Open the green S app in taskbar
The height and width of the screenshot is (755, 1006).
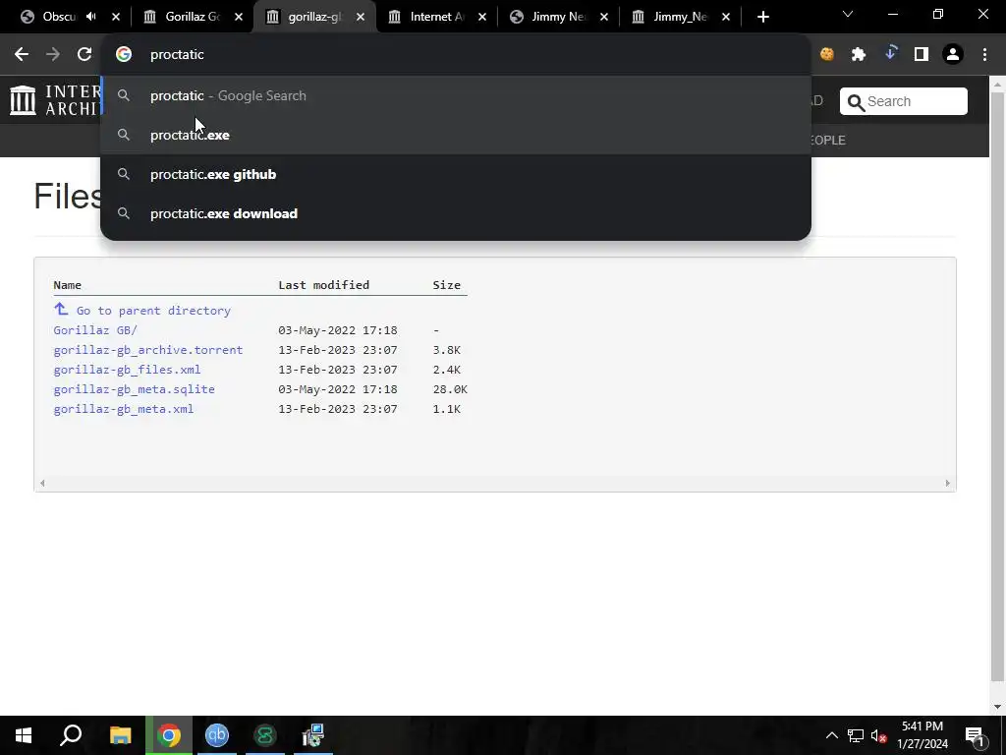265,735
